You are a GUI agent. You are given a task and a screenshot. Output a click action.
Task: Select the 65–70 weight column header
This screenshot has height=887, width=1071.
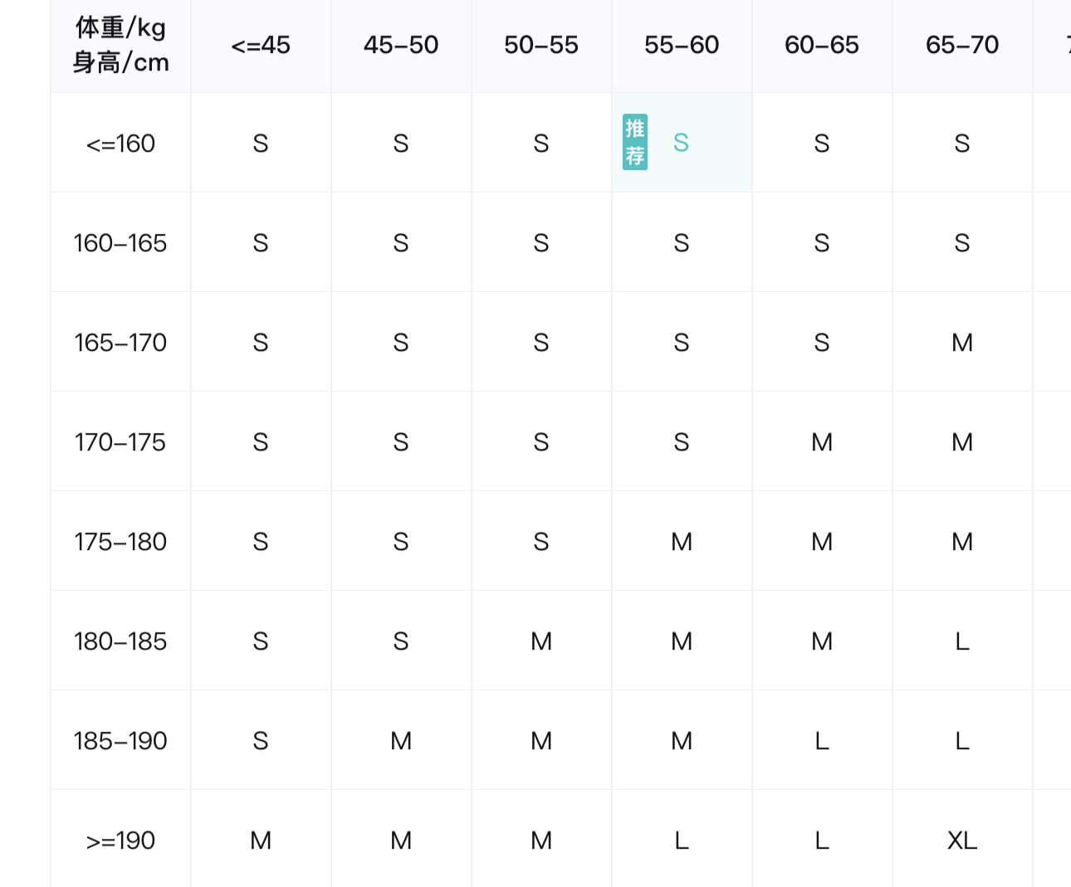[962, 46]
